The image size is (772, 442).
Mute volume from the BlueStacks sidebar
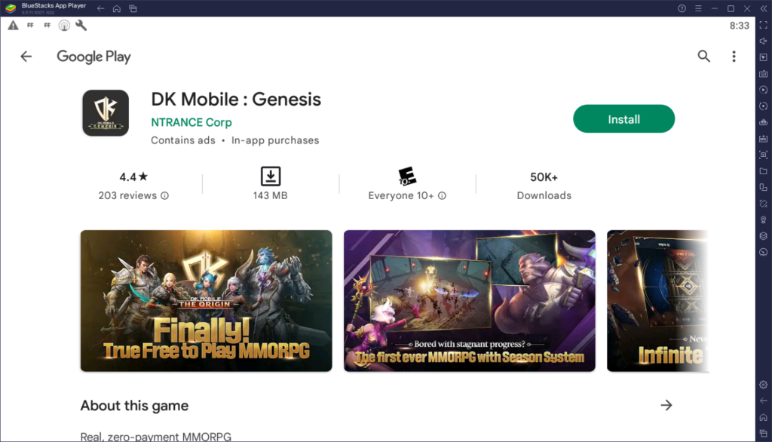(763, 41)
